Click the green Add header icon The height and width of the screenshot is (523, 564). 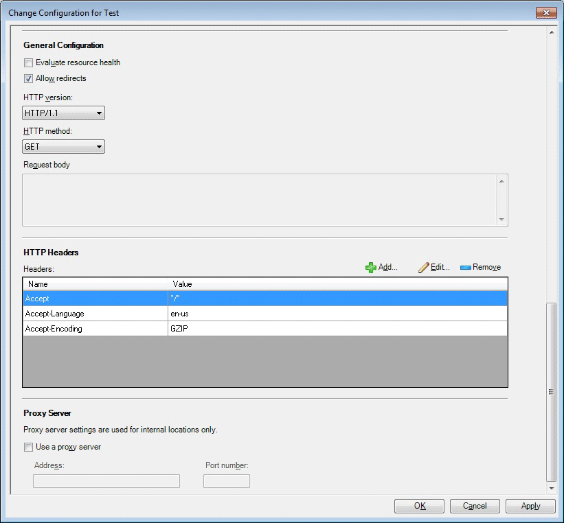coord(371,267)
